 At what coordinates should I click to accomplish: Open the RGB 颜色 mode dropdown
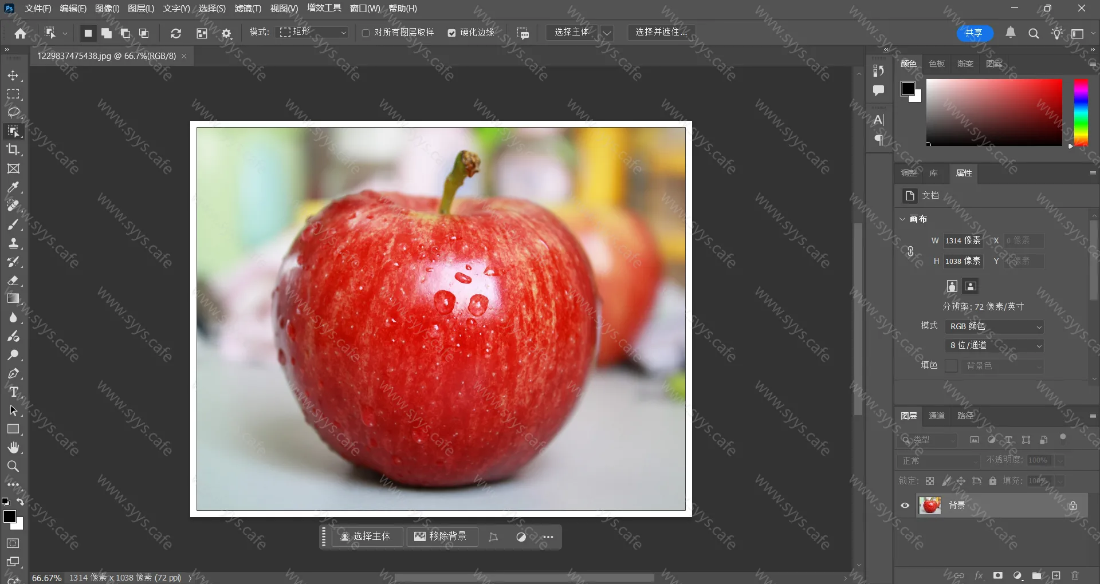tap(994, 326)
